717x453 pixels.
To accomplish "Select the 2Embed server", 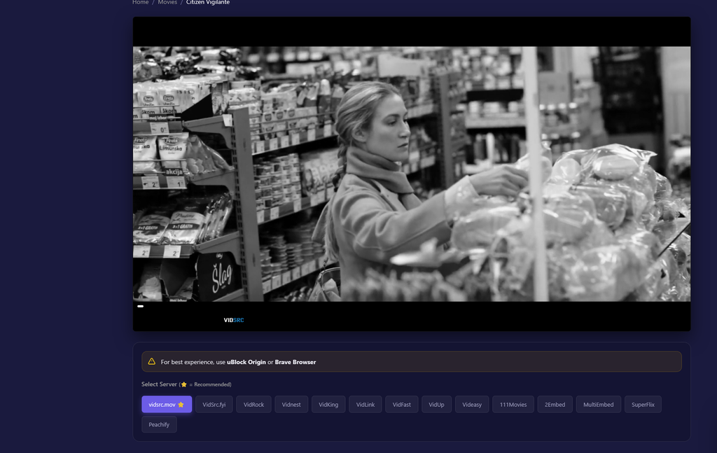I will (555, 405).
